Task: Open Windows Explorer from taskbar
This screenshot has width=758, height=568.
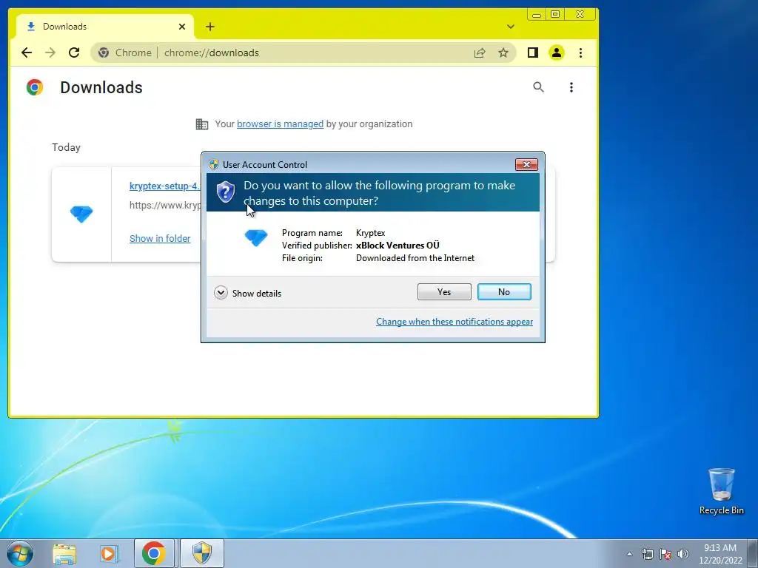Action: pos(64,553)
